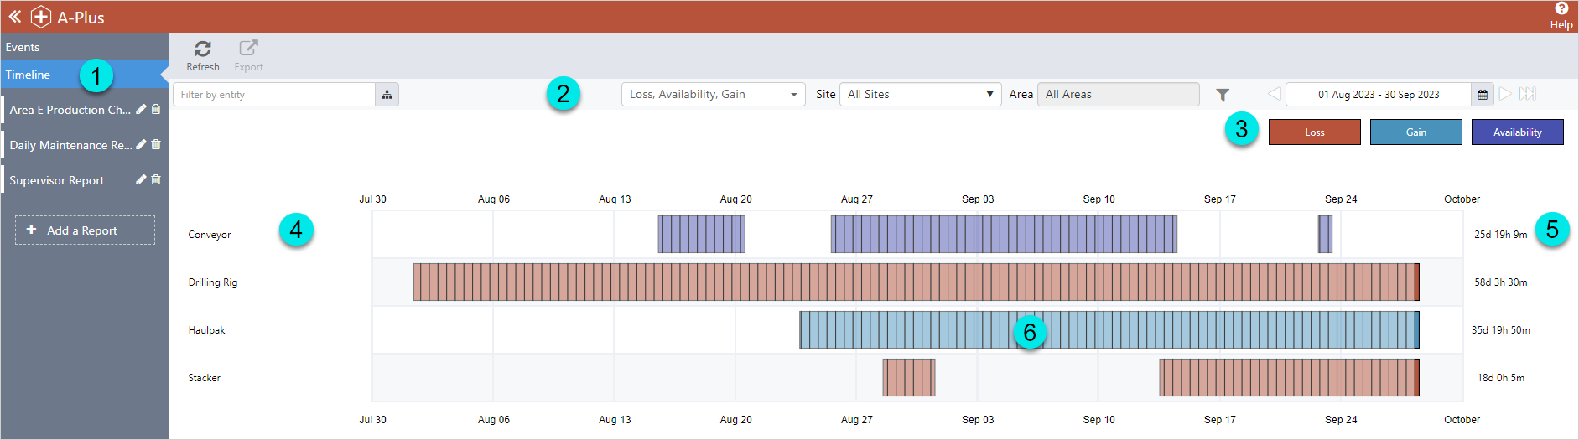Click the filter funnel icon

point(1223,95)
